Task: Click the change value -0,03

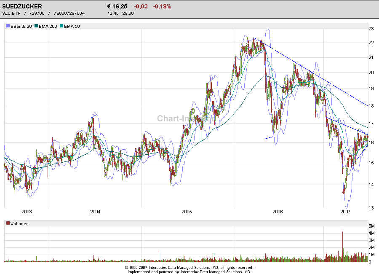Action: pyautogui.click(x=141, y=7)
